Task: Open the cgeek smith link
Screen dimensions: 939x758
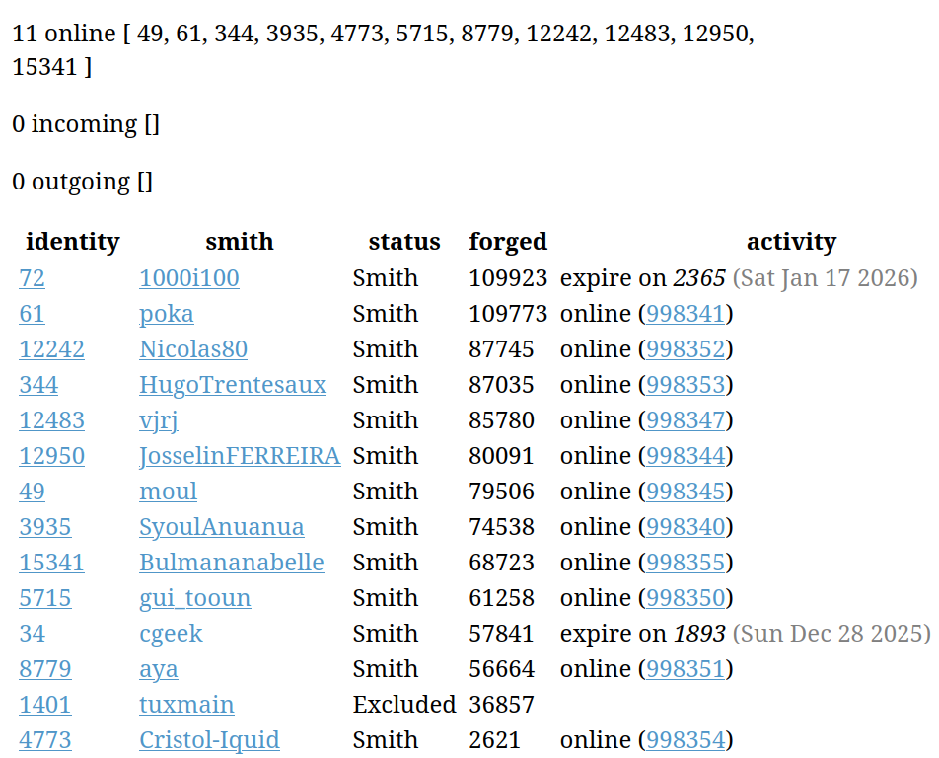Action: click(171, 634)
